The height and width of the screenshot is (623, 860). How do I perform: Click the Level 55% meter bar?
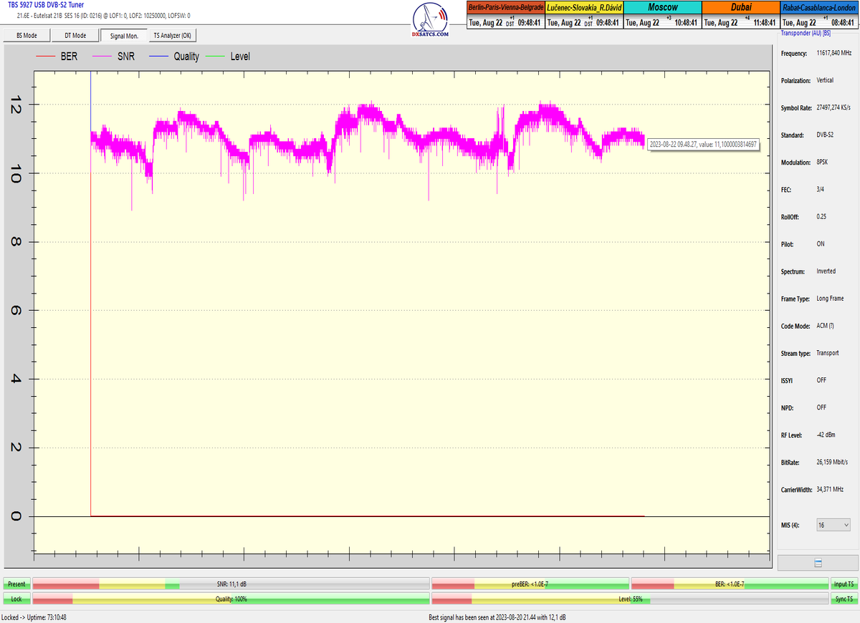630,598
